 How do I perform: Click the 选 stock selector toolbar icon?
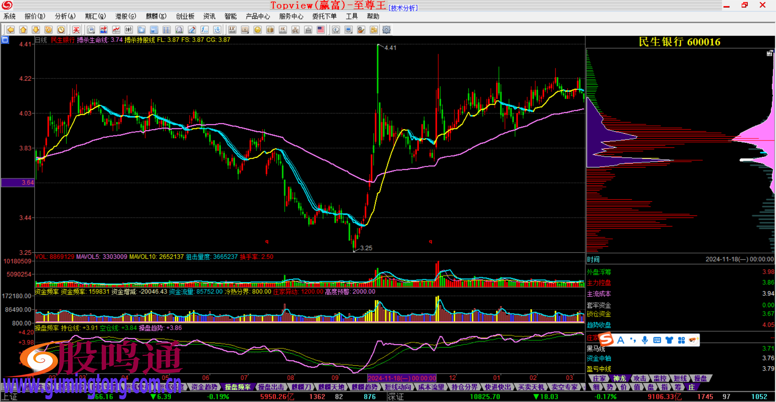click(217, 30)
